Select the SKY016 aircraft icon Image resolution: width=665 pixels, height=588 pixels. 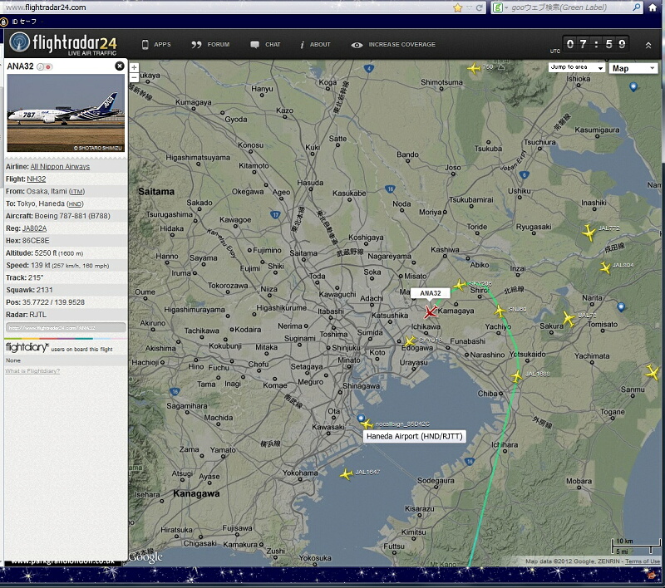tap(410, 341)
